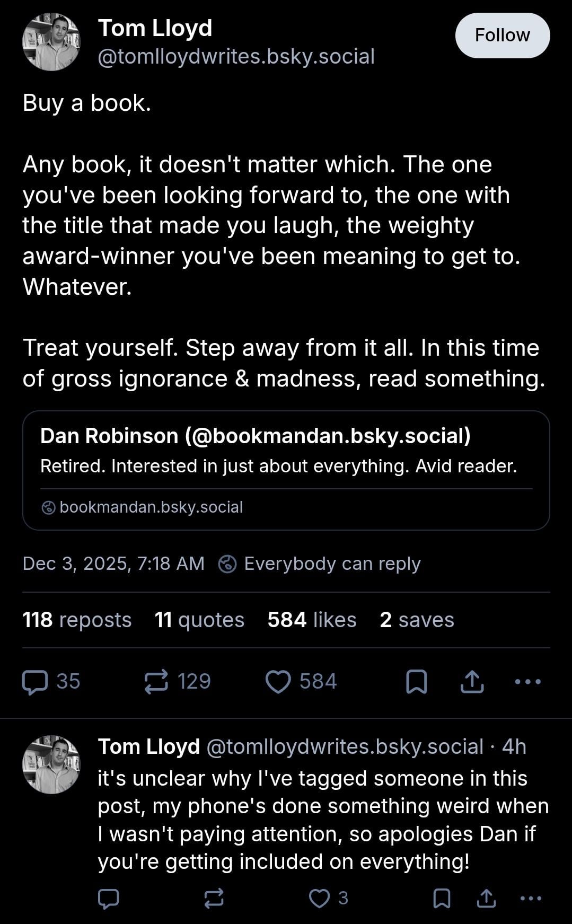Bookmark the follow-up reply comment
The image size is (572, 924).
(442, 899)
